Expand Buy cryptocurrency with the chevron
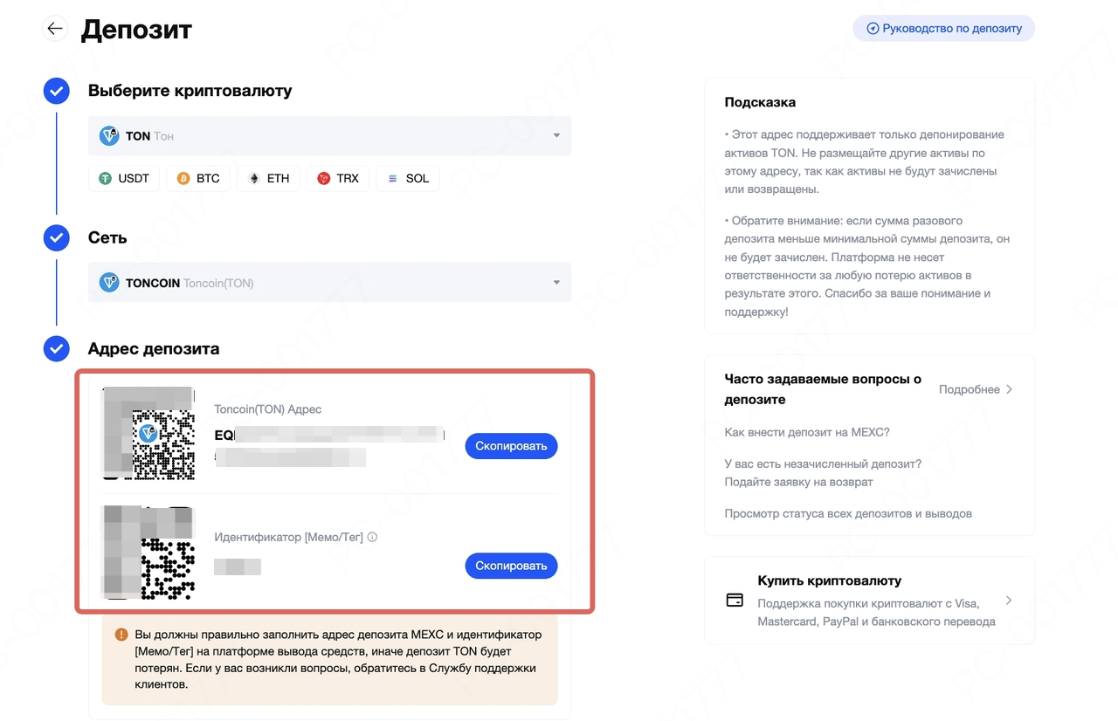The image size is (1118, 721). pos(1009,601)
